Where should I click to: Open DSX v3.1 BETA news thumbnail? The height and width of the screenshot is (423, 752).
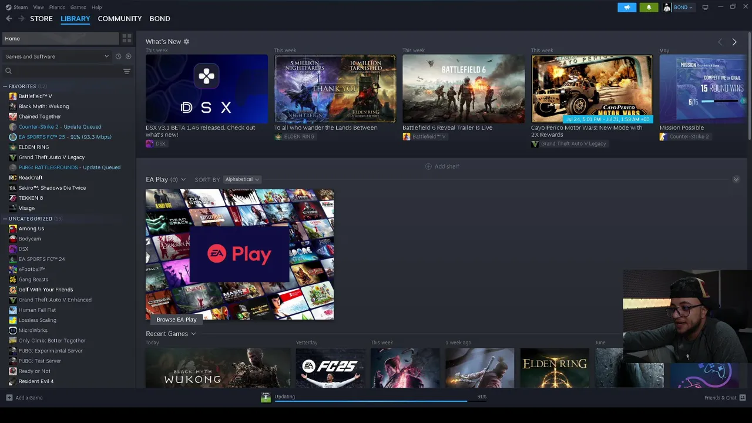[x=207, y=89]
